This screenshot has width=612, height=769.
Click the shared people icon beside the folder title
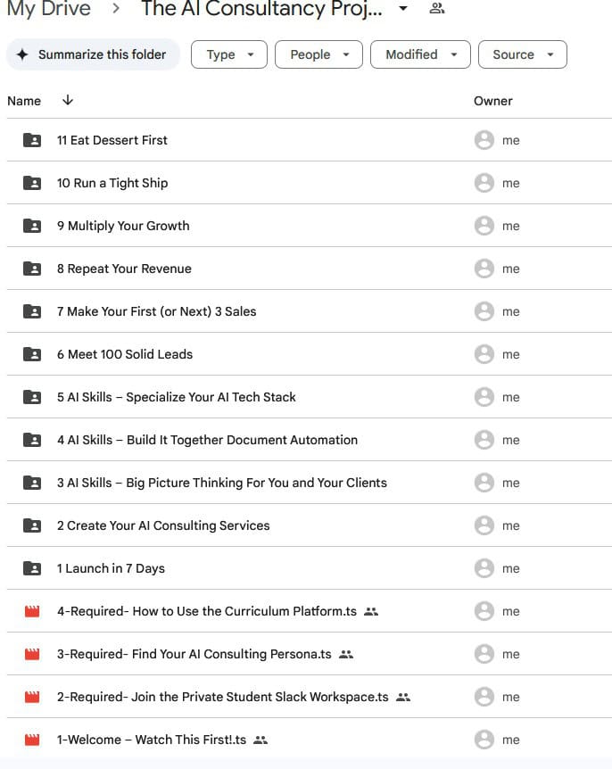tap(436, 9)
